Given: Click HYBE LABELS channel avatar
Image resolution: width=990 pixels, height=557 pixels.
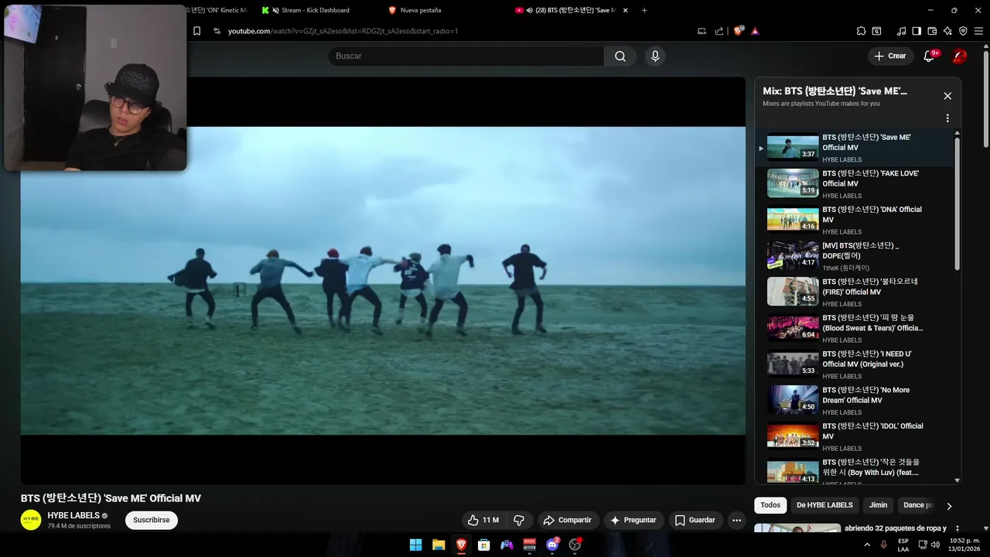Looking at the screenshot, I should coord(31,520).
